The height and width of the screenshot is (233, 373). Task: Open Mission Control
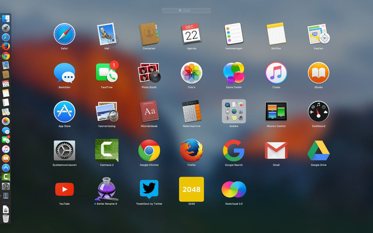click(276, 112)
